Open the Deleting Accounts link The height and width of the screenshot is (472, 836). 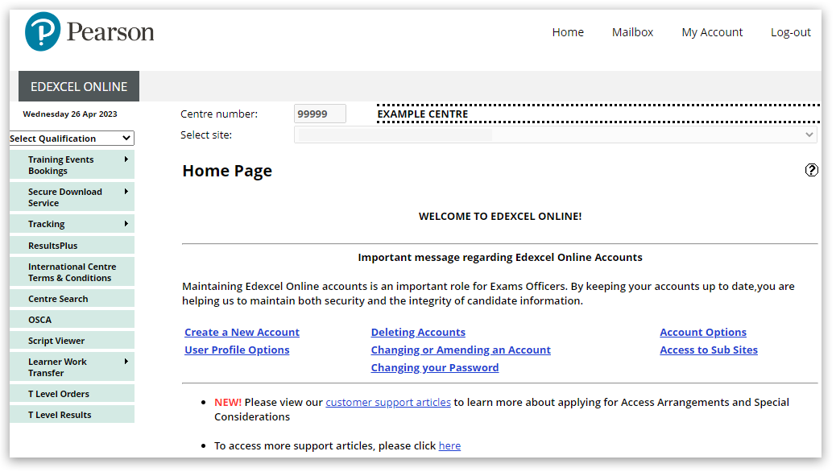coord(418,332)
